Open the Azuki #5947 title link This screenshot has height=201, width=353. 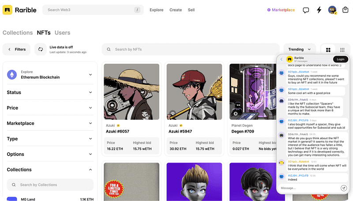click(180, 131)
